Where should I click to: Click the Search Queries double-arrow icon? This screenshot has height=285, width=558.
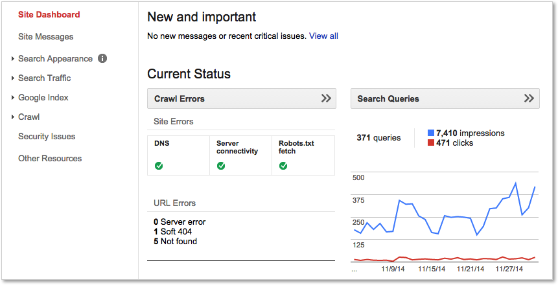(529, 98)
